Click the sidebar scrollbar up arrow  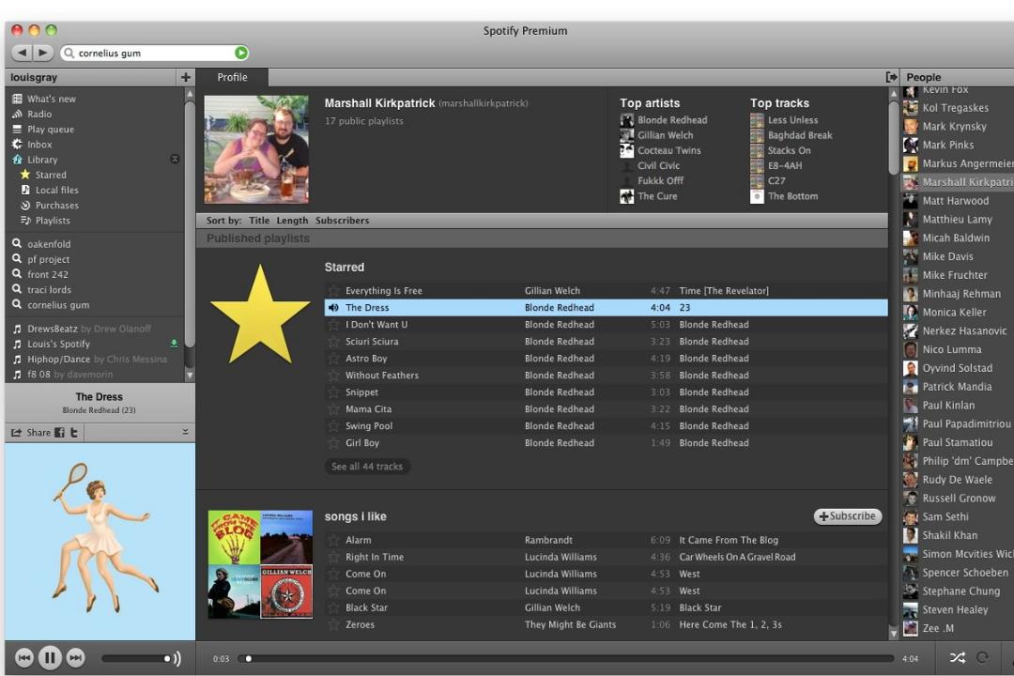190,94
